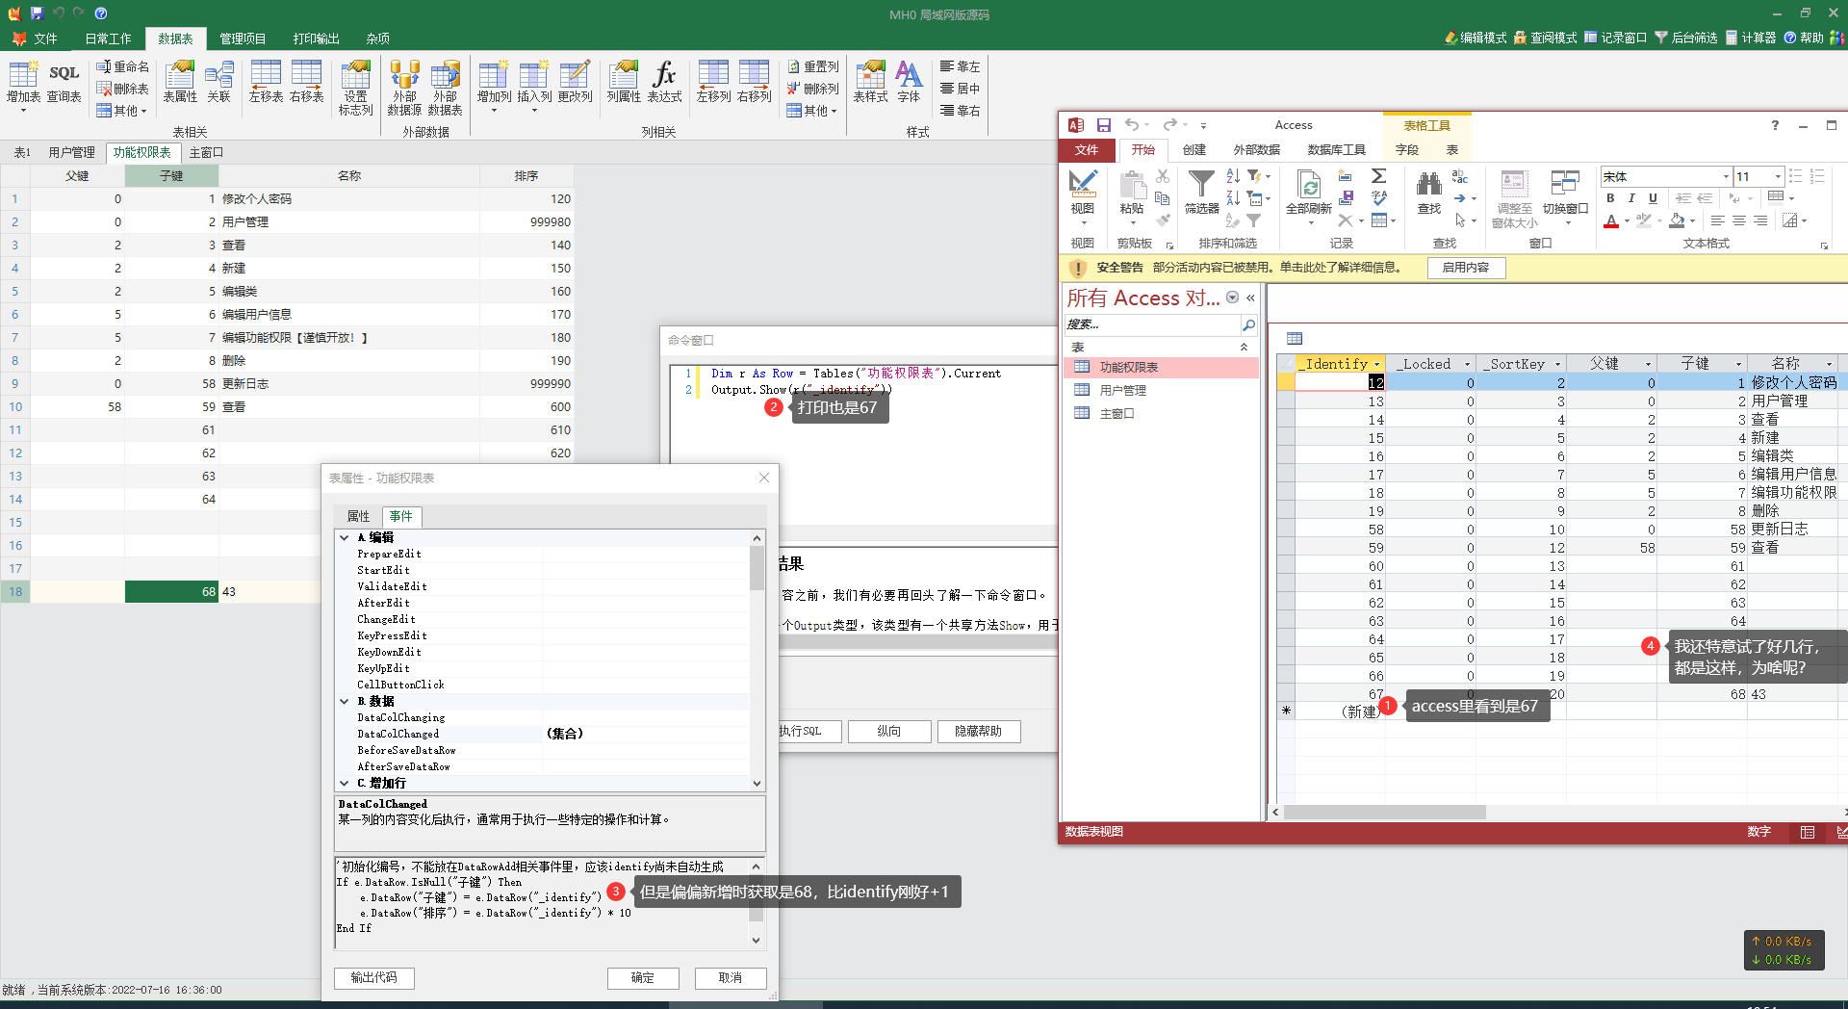The image size is (1848, 1009).
Task: Click the font color A swatch
Action: pos(1611,221)
